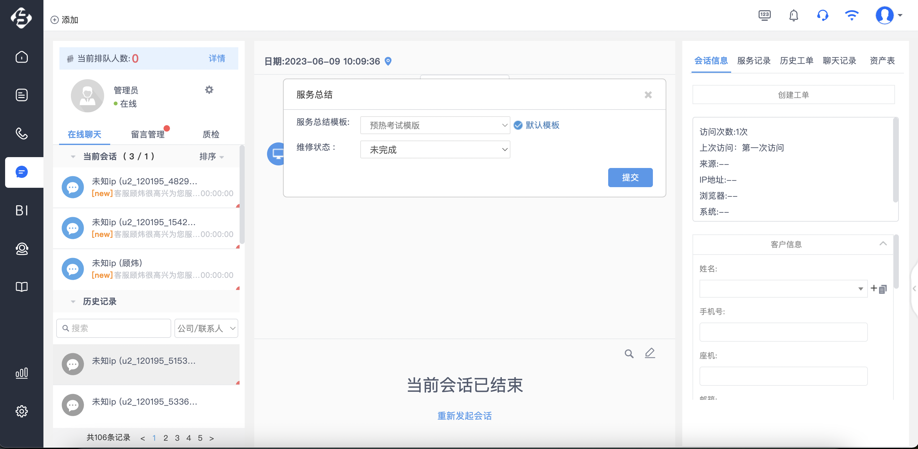Open the gear settings next to 管理员
This screenshot has width=918, height=449.
click(x=209, y=90)
